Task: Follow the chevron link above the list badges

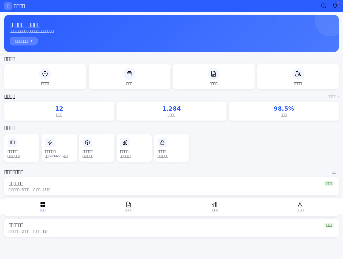Action: pyautogui.click(x=335, y=172)
